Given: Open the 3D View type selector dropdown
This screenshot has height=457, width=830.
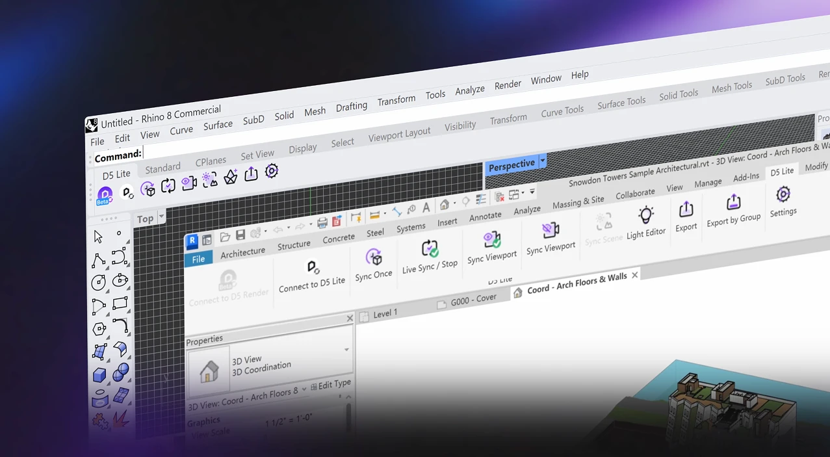Looking at the screenshot, I should click(346, 350).
